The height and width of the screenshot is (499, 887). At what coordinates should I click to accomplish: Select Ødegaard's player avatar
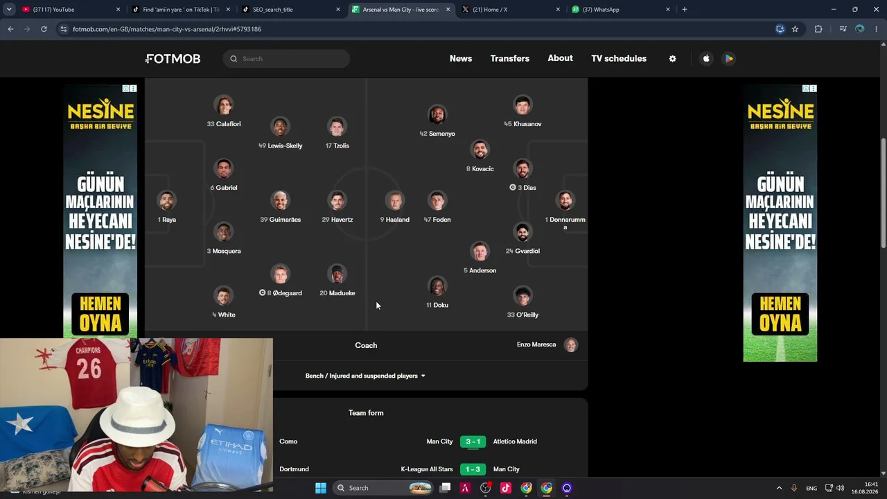tap(280, 274)
